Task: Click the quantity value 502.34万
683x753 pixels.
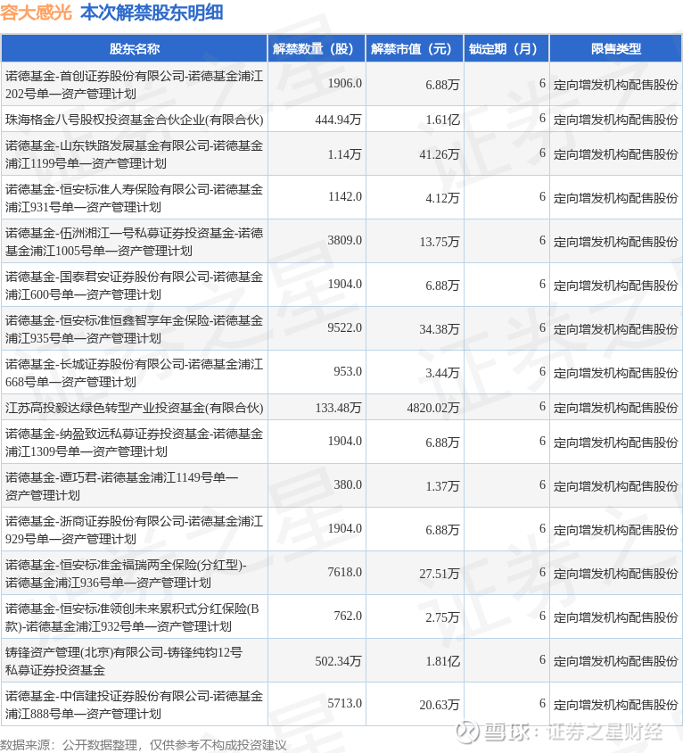Action: [338, 661]
